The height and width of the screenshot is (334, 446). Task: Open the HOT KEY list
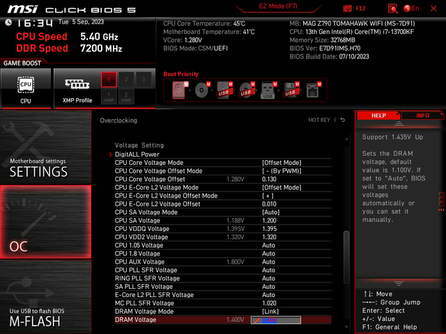click(x=319, y=120)
